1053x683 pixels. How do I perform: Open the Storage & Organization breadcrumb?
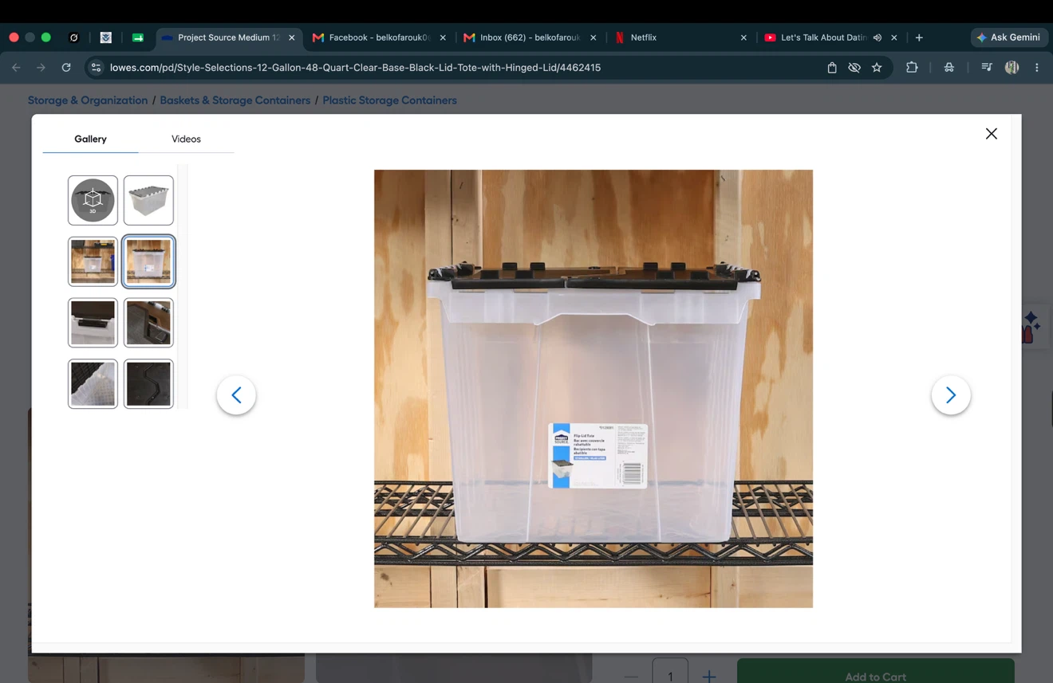pos(88,100)
